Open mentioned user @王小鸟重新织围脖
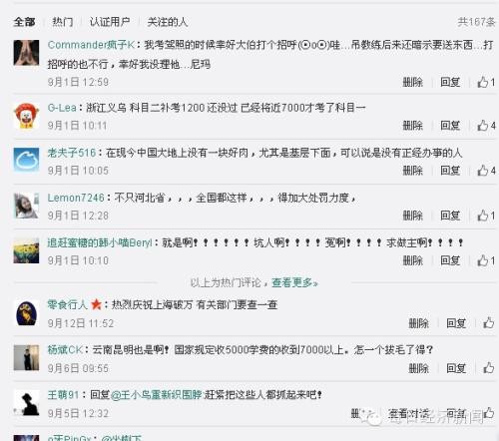Screen dimensions: 499x441 click(156, 395)
